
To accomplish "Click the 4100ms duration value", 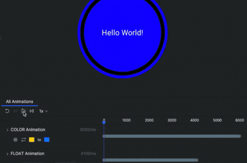I will click(88, 154).
